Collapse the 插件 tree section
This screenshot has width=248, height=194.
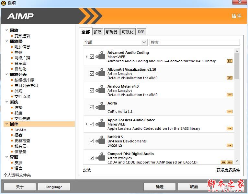[7, 124]
